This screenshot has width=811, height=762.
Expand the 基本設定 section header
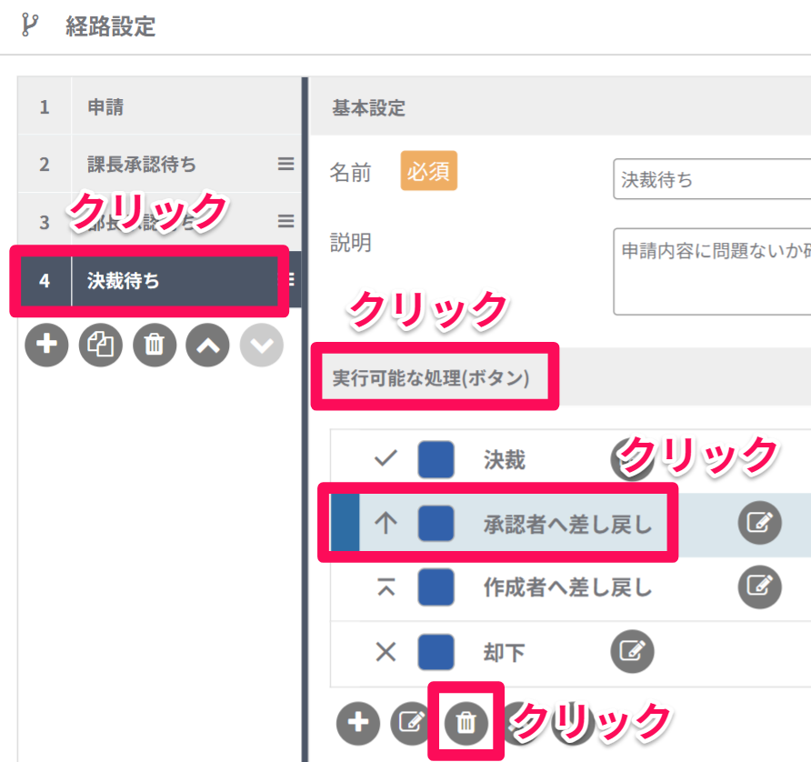(561, 107)
